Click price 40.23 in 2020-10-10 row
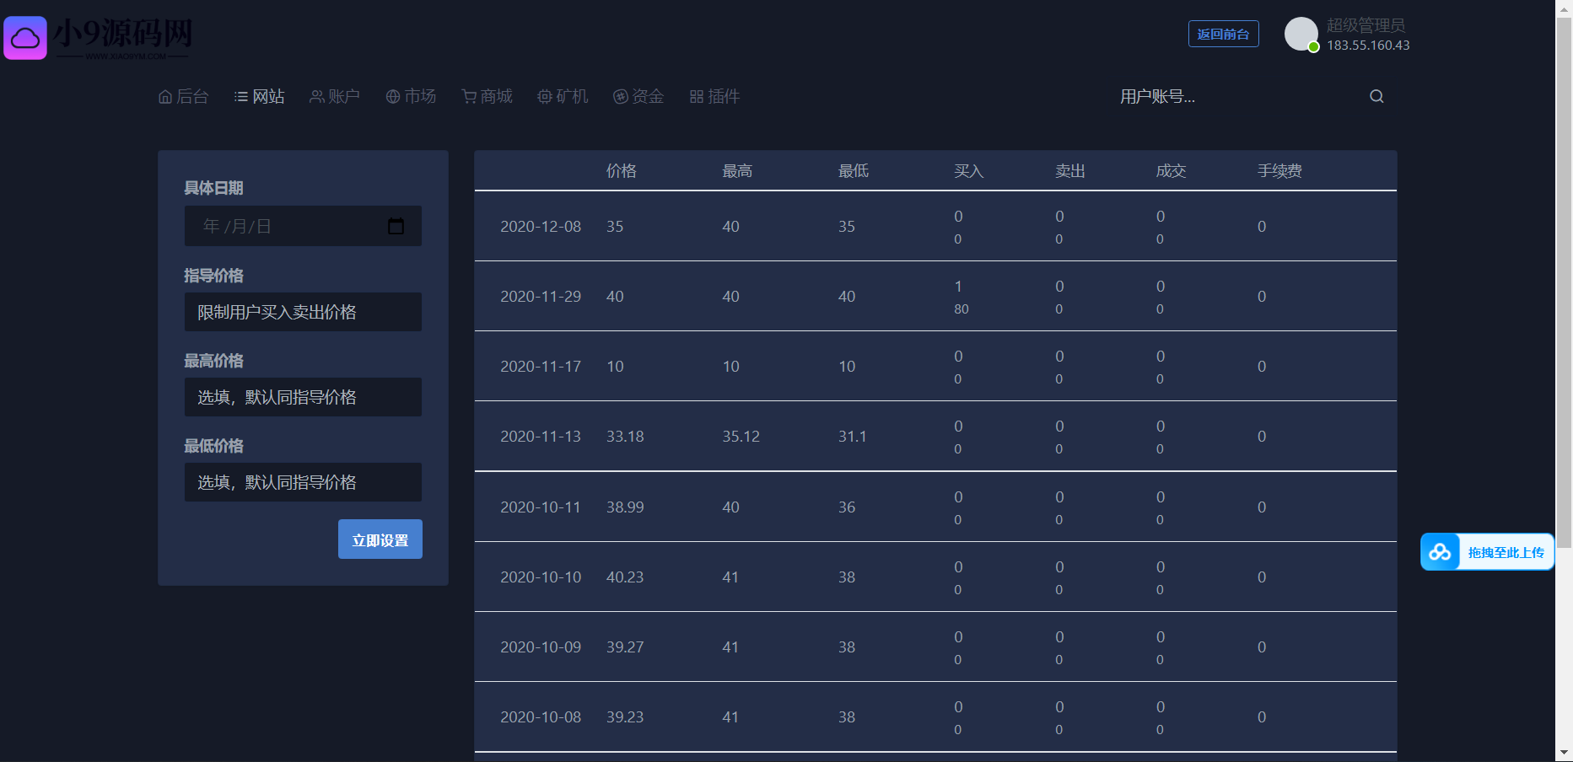 (x=625, y=577)
